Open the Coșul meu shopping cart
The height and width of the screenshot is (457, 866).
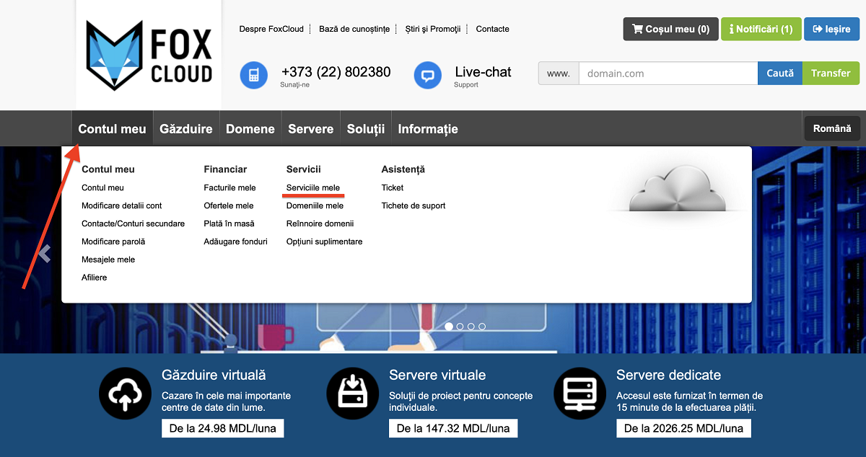coord(670,30)
